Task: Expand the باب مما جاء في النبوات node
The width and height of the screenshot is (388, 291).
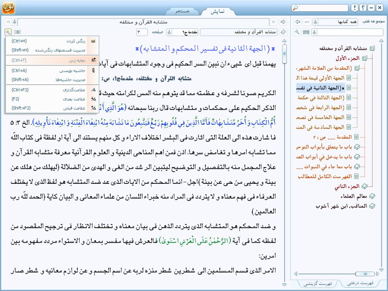Action: click(357, 167)
